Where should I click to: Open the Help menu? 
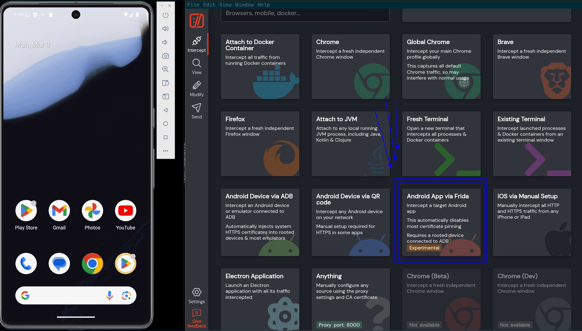[x=264, y=5]
